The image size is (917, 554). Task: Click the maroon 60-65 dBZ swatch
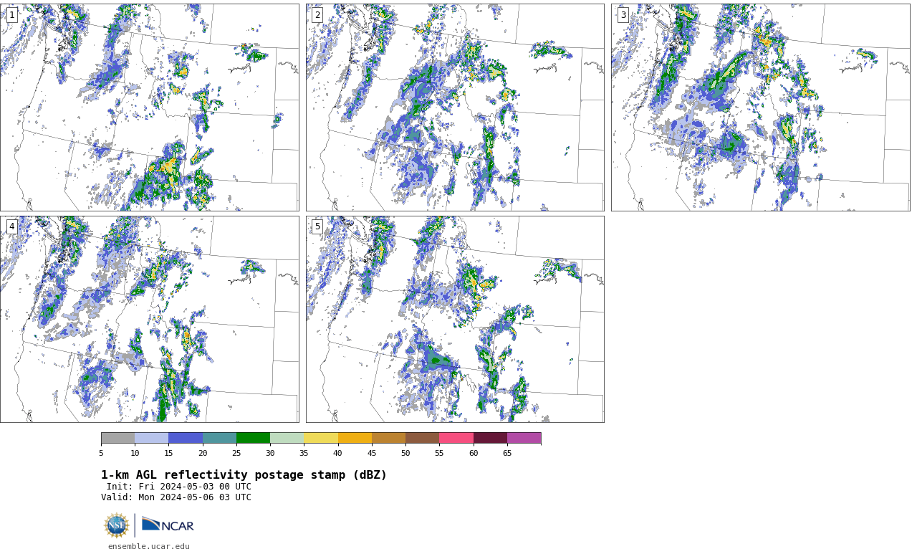[490, 438]
